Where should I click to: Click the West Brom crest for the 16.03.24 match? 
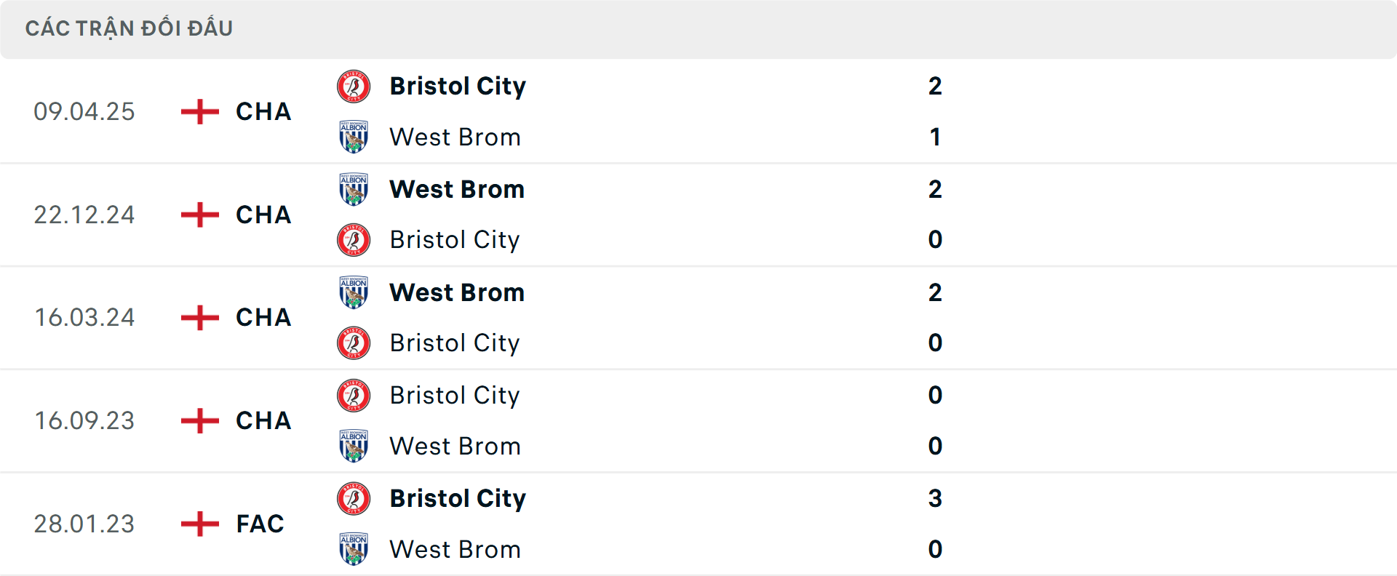[x=354, y=292]
